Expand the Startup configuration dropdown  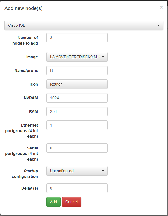pyautogui.click(x=77, y=171)
